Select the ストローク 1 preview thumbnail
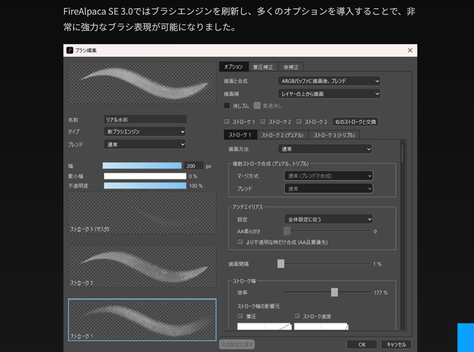Image resolution: width=474 pixels, height=352 pixels. [142, 319]
